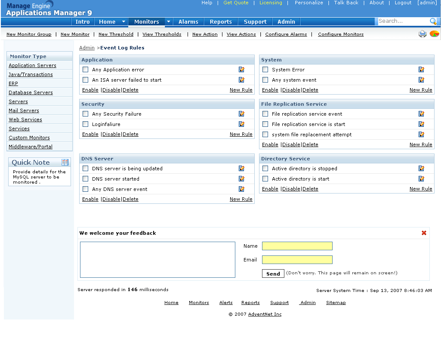Click the pie chart icon beside the printer
Screen dimensions: 441x344
pyautogui.click(x=434, y=34)
